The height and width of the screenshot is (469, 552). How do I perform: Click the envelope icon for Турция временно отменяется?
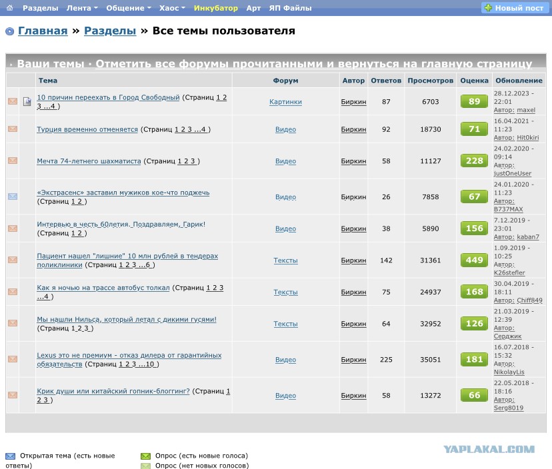pos(13,129)
